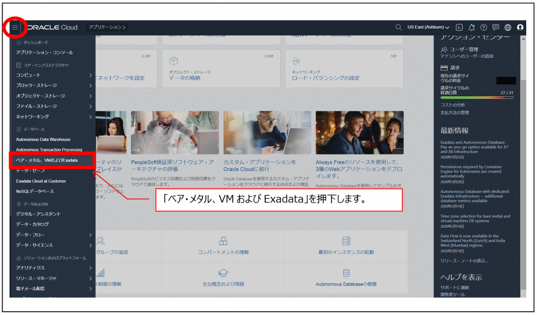This screenshot has height=315, width=537.
Task: Click the billing card icon next to 請求
Action: tap(444, 68)
